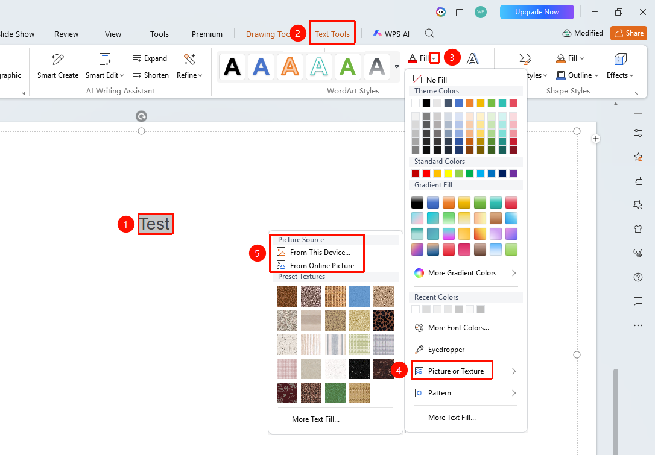
Task: Select the yellow standard color swatch
Action: click(448, 174)
